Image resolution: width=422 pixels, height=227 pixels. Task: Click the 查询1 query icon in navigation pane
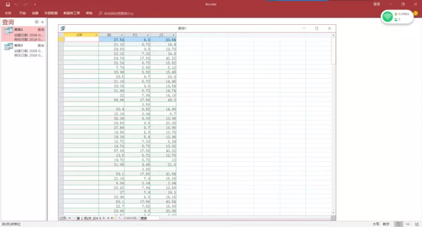pos(8,31)
